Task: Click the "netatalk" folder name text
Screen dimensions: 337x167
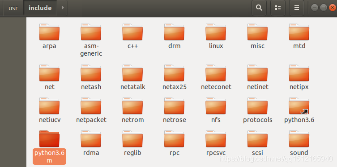Action: pyautogui.click(x=133, y=87)
